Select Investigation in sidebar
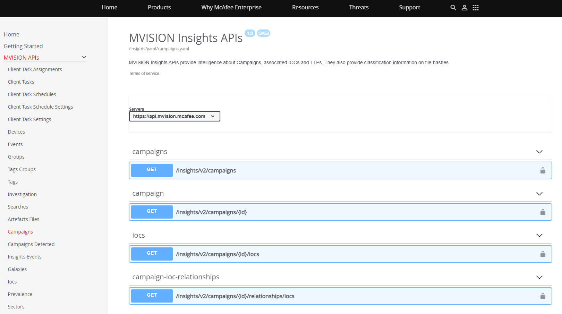562x314 pixels. (x=22, y=194)
